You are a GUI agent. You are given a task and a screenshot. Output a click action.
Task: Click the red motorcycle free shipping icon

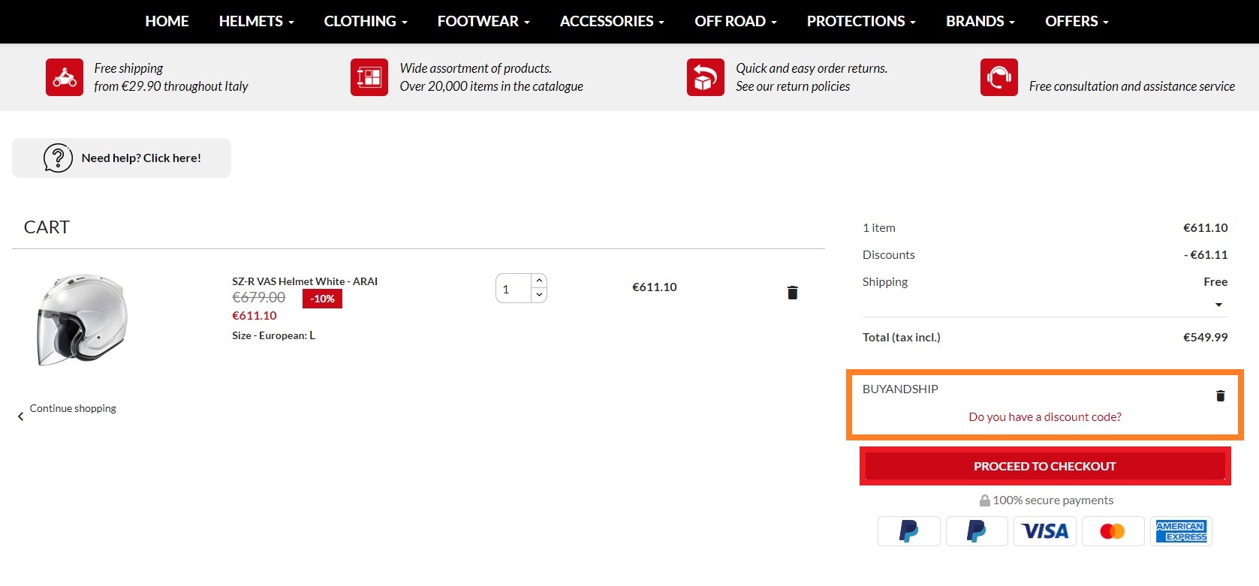[65, 77]
